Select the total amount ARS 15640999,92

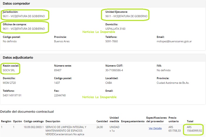tap(195, 129)
